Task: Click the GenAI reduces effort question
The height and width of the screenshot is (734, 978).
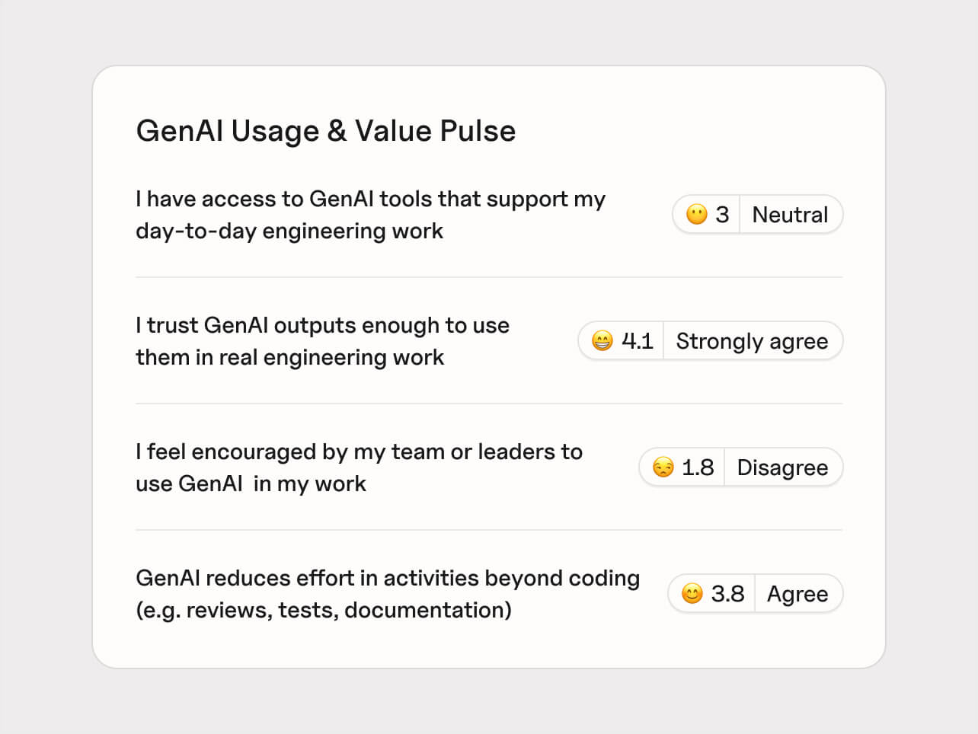Action: click(388, 594)
